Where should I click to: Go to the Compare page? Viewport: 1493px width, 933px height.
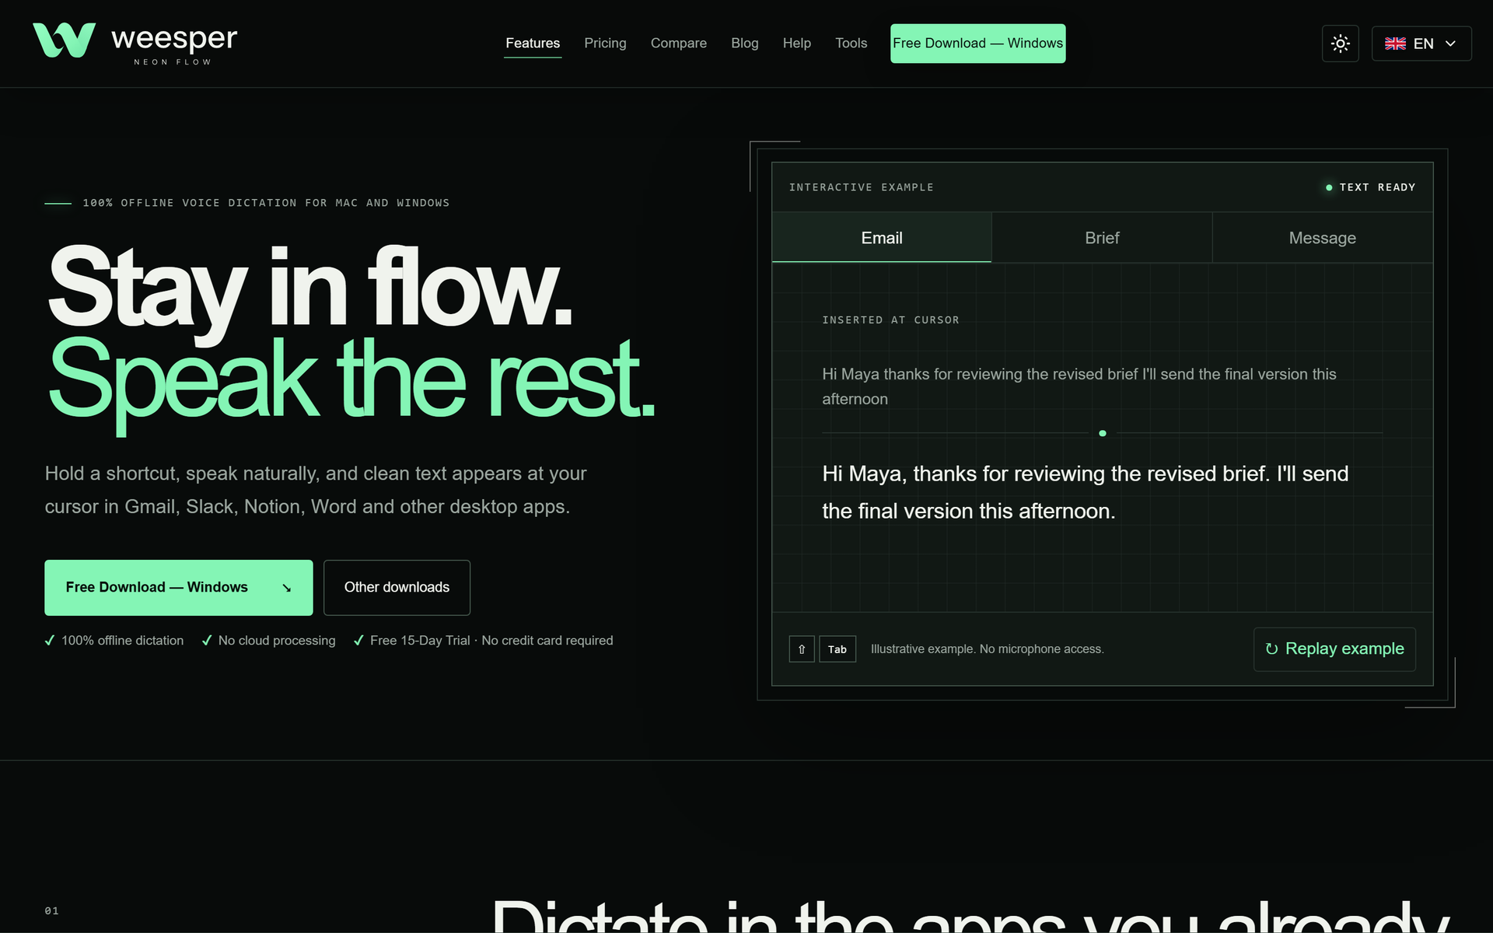[679, 44]
